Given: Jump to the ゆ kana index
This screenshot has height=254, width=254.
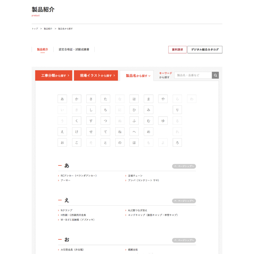Looking at the screenshot, I should click(163, 121).
